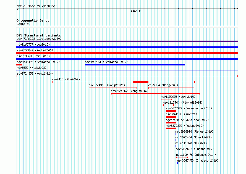Screen dimensions: 246x174
Task: Open nsv6546161 (Sedlazeck2020) variant label
Action: [x=106, y=62]
